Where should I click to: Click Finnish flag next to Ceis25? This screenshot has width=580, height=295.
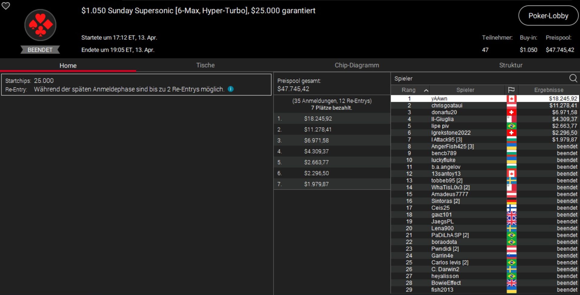[x=511, y=208]
